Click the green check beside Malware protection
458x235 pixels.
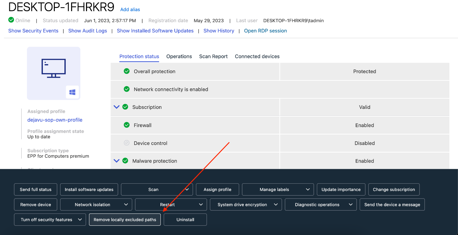[x=125, y=161]
